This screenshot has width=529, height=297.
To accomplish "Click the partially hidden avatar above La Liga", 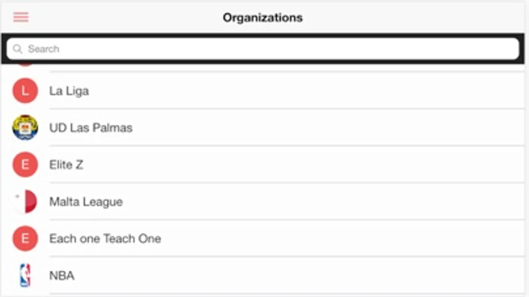I will click(x=25, y=64).
